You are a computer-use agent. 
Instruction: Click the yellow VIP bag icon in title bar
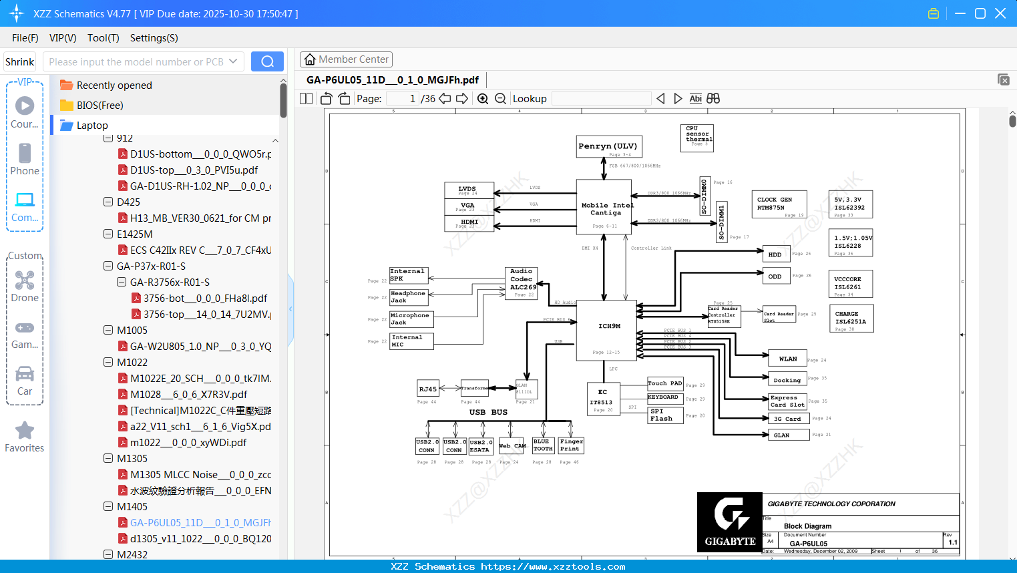pos(934,13)
